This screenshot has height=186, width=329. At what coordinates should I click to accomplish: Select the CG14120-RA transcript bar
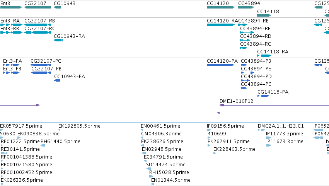[221, 25]
